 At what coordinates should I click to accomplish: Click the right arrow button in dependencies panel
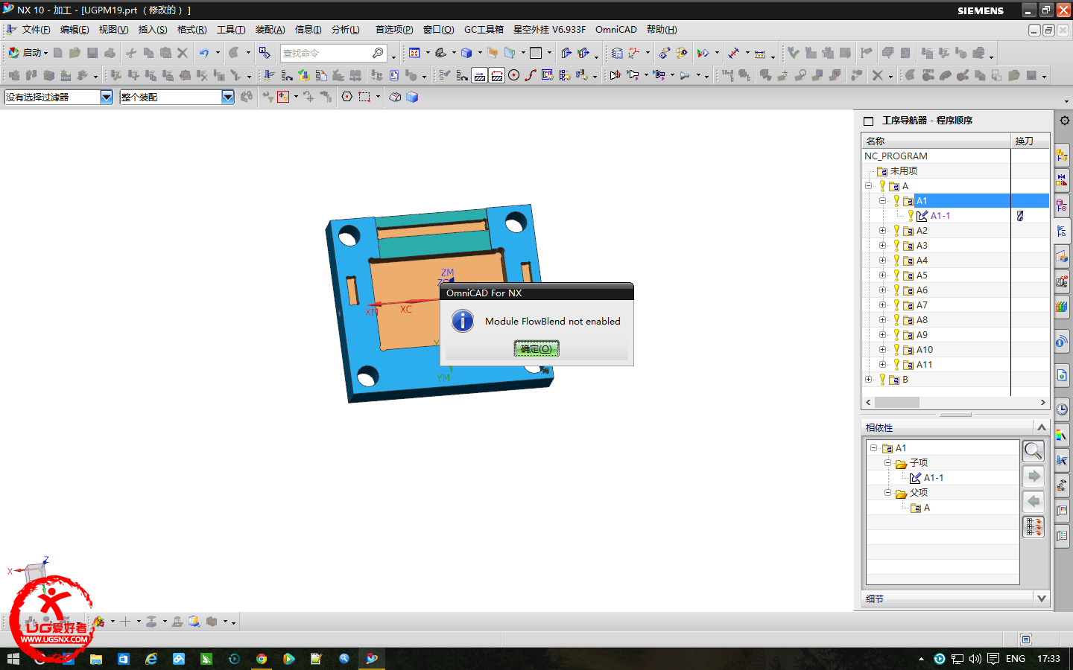point(1034,476)
